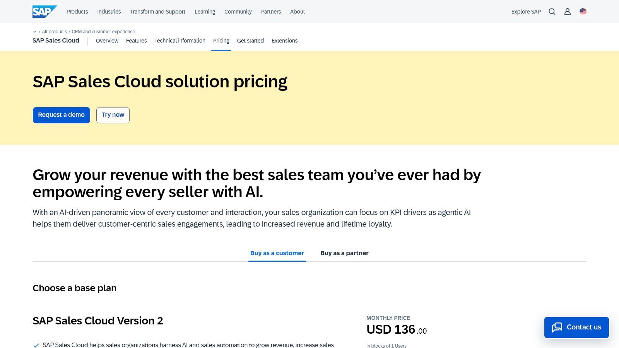
Task: Open the search magnifier icon
Action: pos(552,12)
